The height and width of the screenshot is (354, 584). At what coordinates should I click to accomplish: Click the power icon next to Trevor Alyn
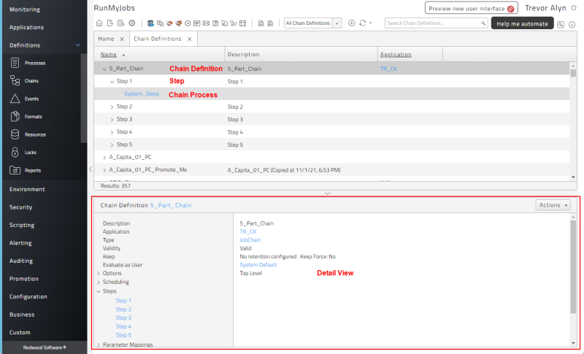574,8
